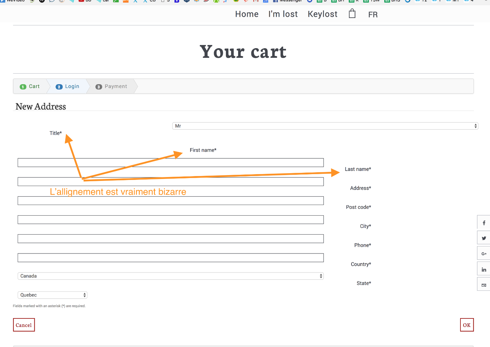This screenshot has height=347, width=490.
Task: Click the First name text field
Action: (x=170, y=163)
